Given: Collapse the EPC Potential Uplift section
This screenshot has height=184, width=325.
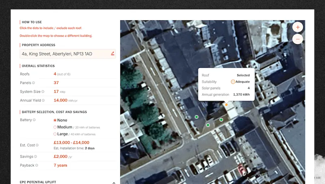Looking at the screenshot, I should pyautogui.click(x=114, y=183).
